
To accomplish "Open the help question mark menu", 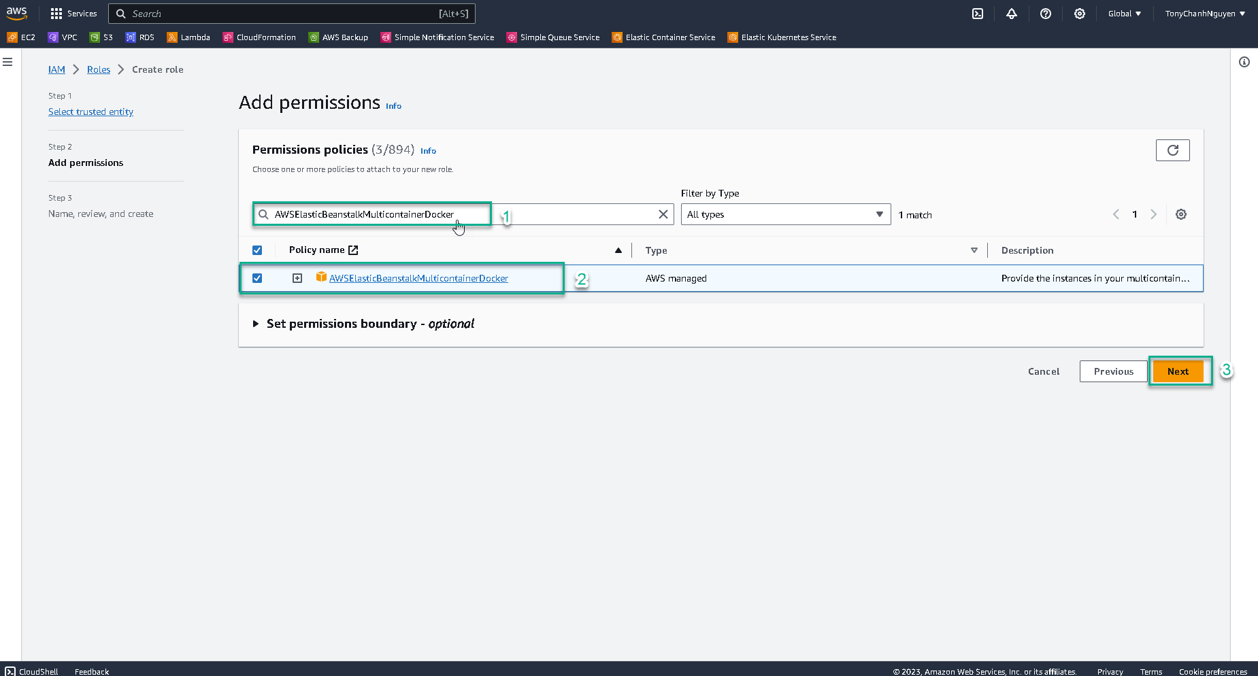I will coord(1046,14).
